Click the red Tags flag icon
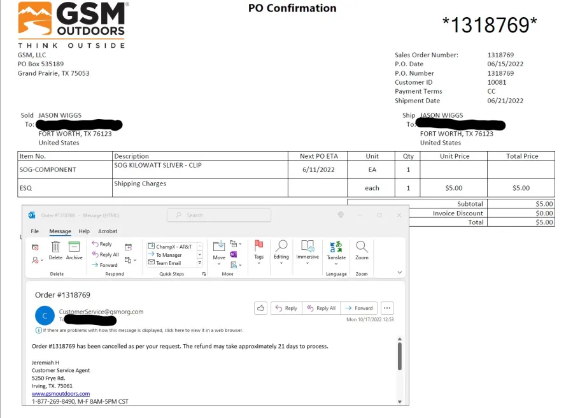The width and height of the screenshot is (573, 418). [259, 247]
